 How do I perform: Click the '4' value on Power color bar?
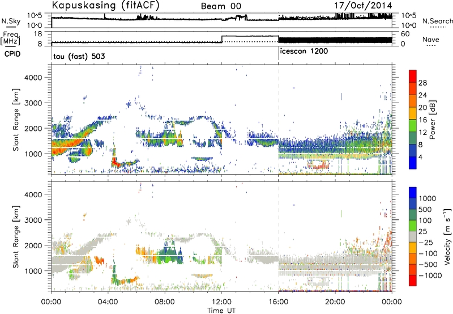pos(421,158)
